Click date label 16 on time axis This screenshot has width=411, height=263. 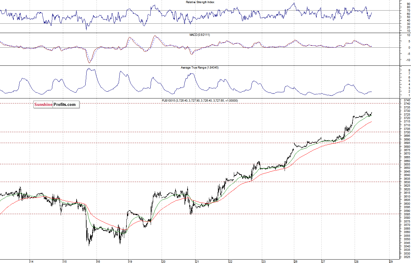(x=98, y=261)
